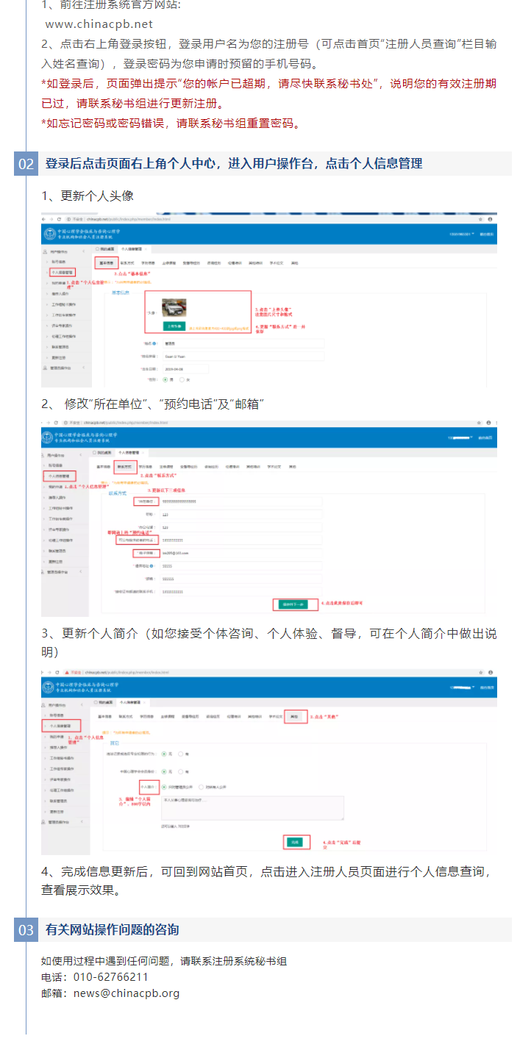Select the text '1、更新个人头像'
531x1047 pixels.
click(88, 196)
